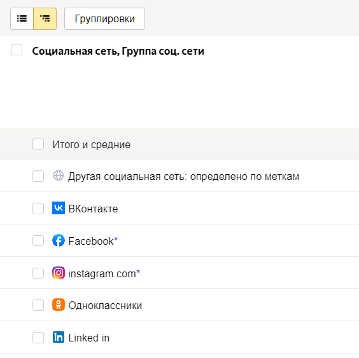Switch to flat list view icon

pos(22,18)
